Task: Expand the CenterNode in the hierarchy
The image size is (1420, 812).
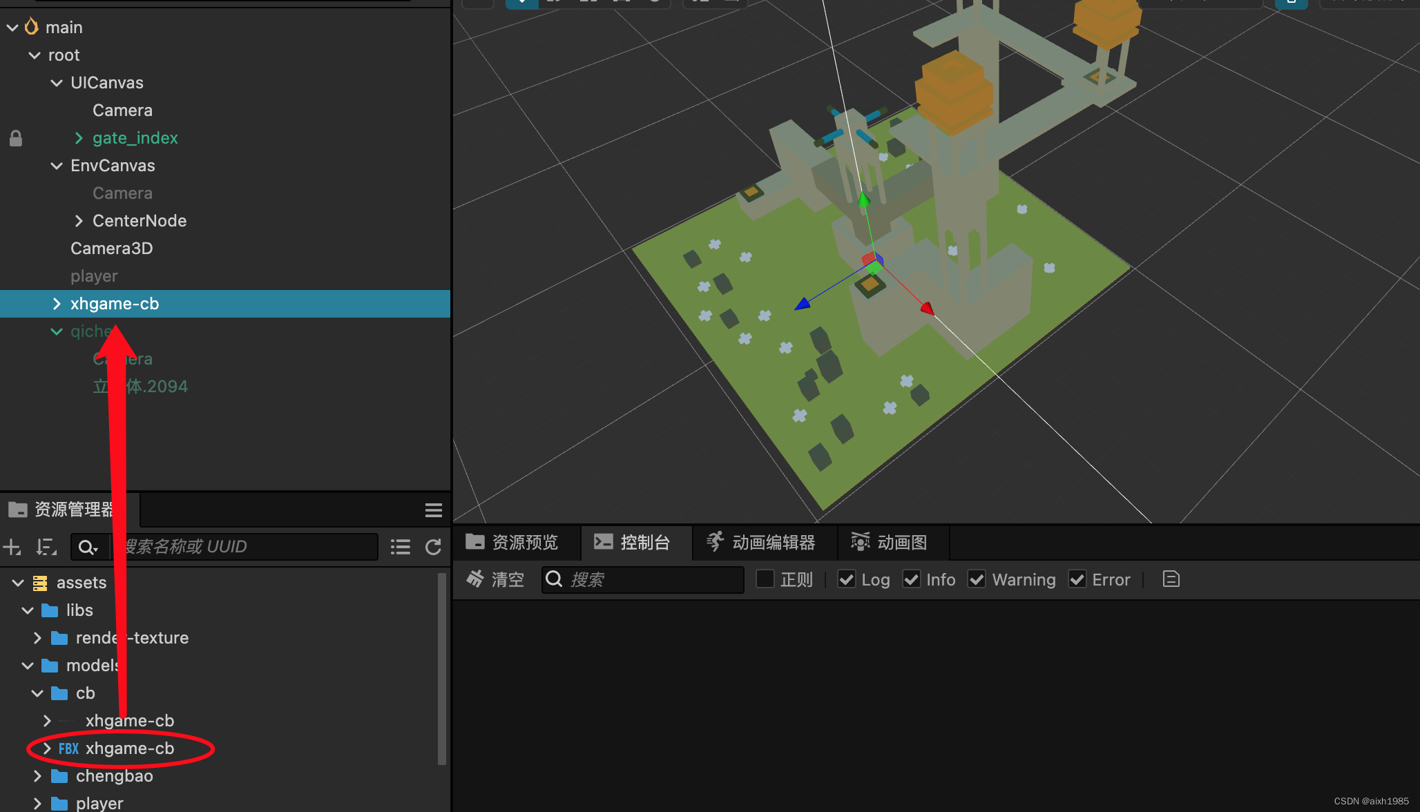Action: coord(78,221)
